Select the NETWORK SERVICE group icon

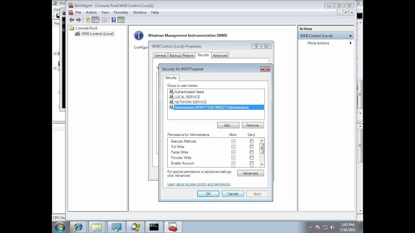point(172,102)
